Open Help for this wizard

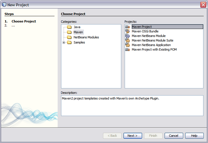point(194,136)
